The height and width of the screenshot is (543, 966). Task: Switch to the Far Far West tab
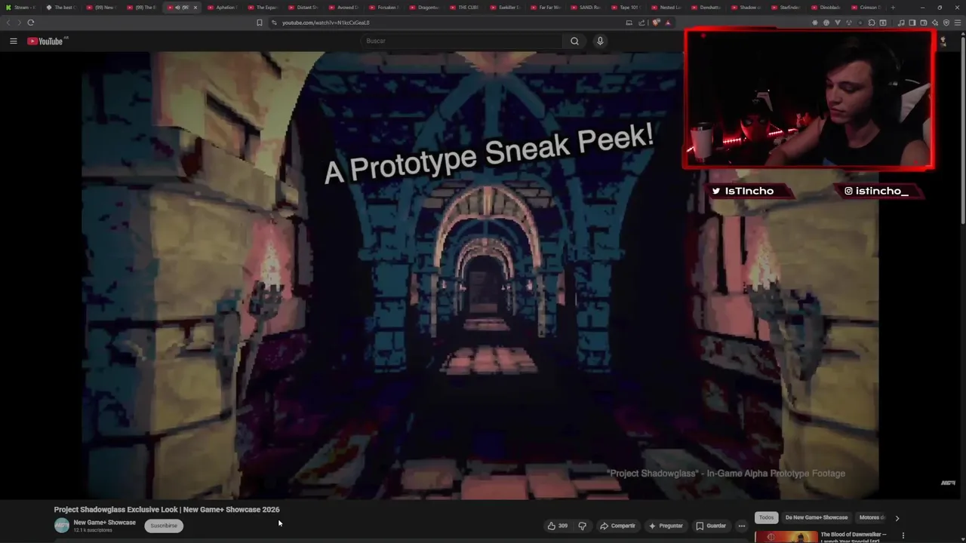[546, 8]
